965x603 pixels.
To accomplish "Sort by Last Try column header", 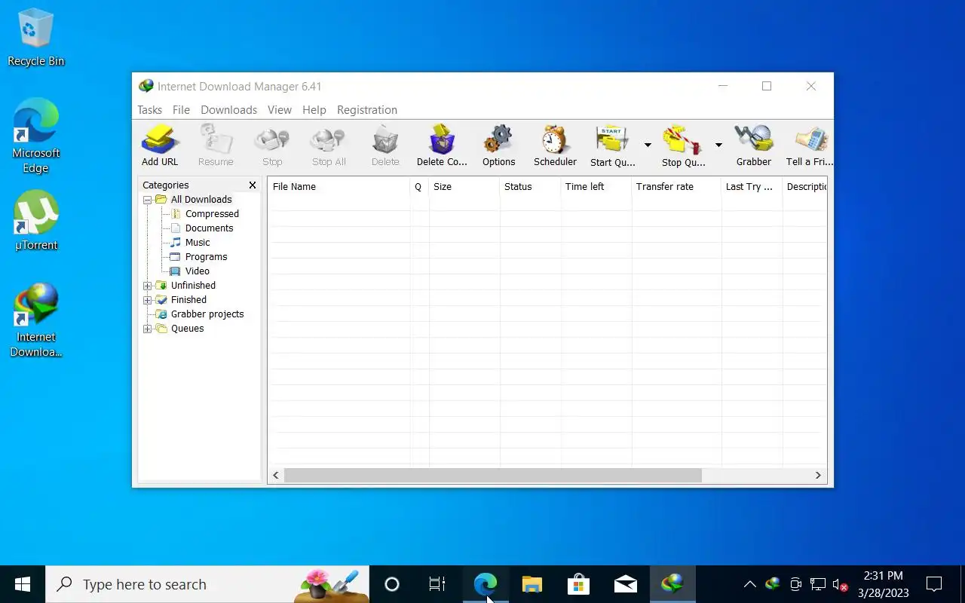I will tap(752, 187).
